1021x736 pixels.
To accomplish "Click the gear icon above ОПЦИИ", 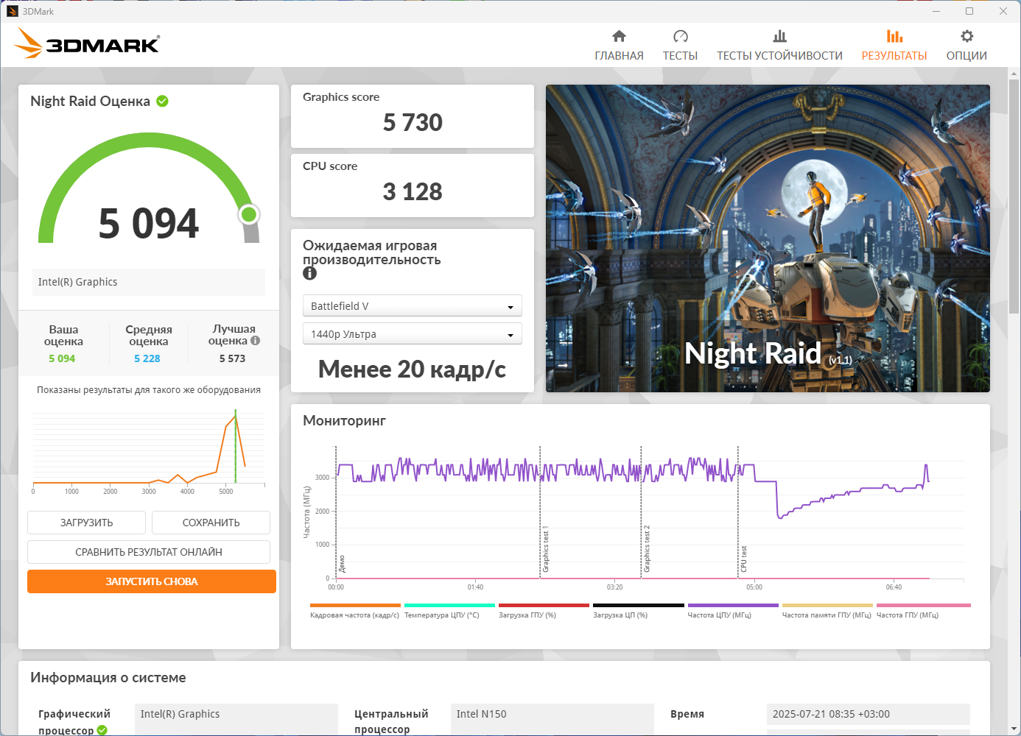I will pos(966,36).
